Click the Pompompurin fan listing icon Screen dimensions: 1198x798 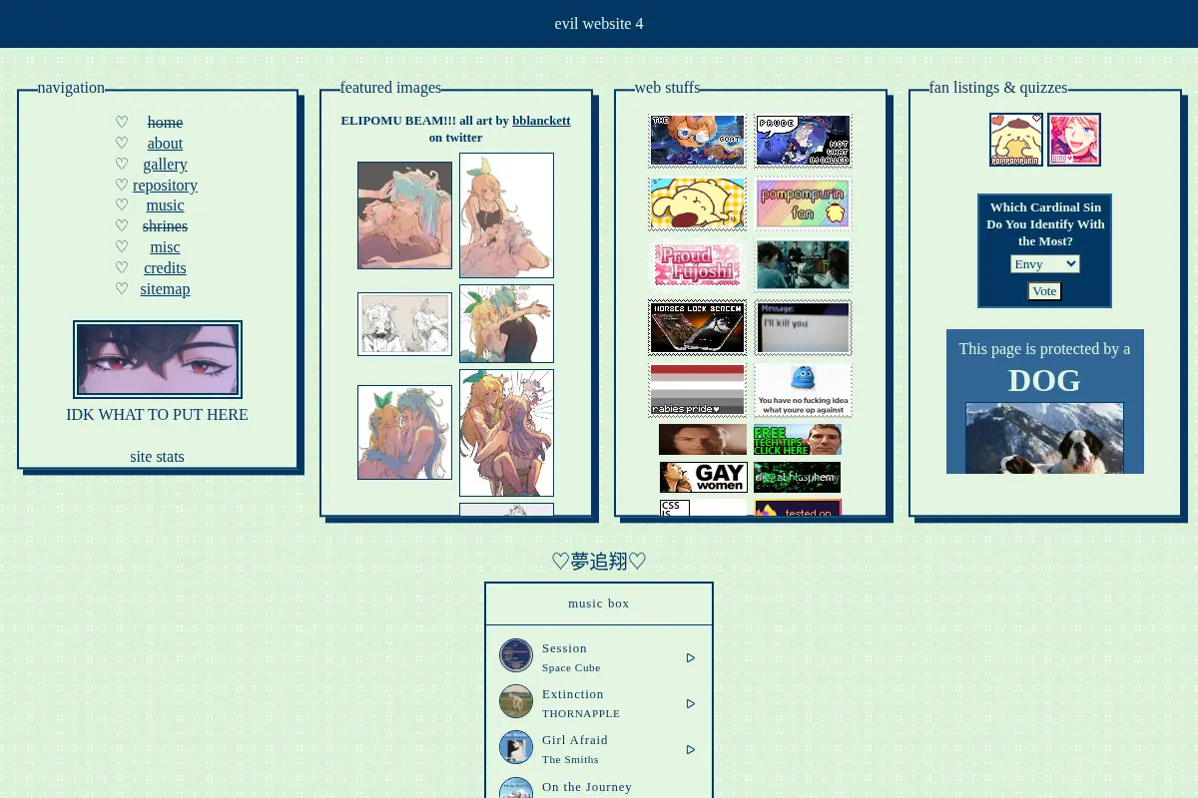[x=1016, y=140]
